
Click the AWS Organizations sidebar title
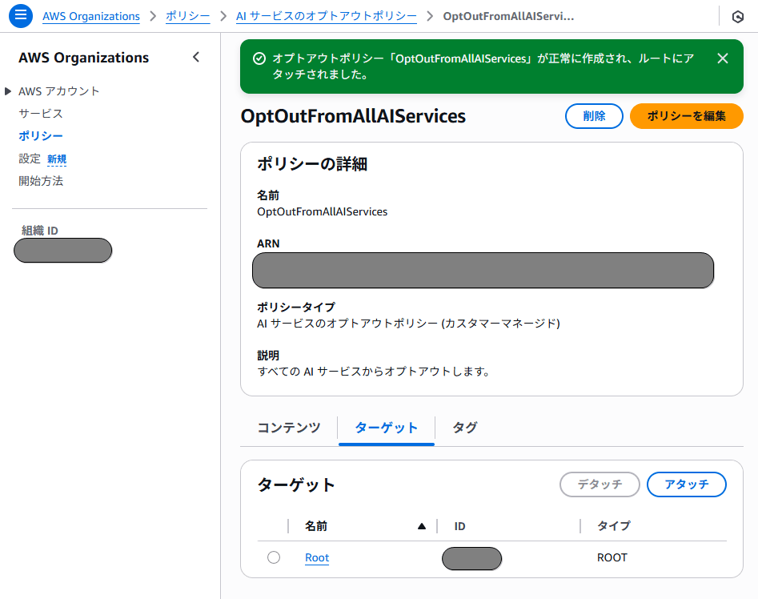[x=83, y=58]
